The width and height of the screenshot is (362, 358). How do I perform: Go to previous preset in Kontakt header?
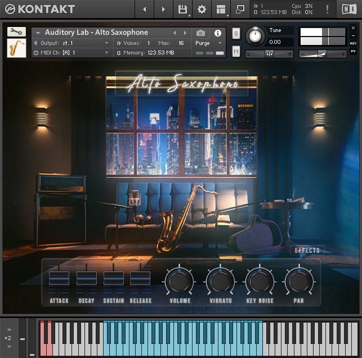145,9
